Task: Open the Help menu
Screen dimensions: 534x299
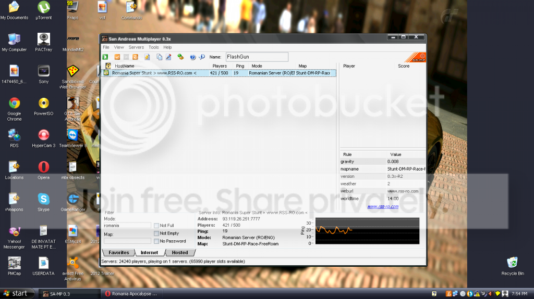Action: point(167,47)
